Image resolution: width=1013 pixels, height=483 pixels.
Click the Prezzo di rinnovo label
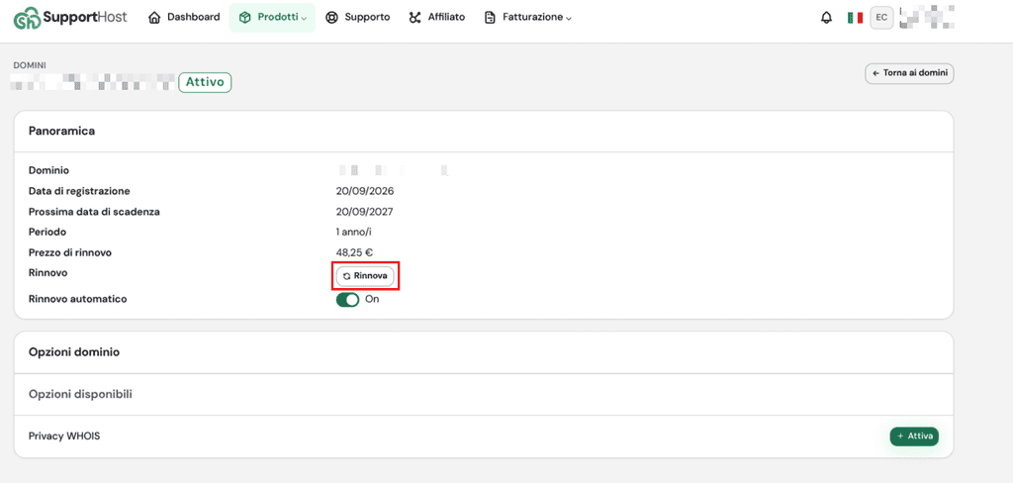pos(70,252)
